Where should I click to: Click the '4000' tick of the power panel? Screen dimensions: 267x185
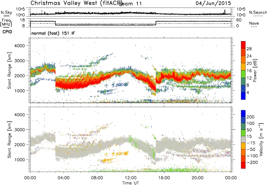point(20,46)
